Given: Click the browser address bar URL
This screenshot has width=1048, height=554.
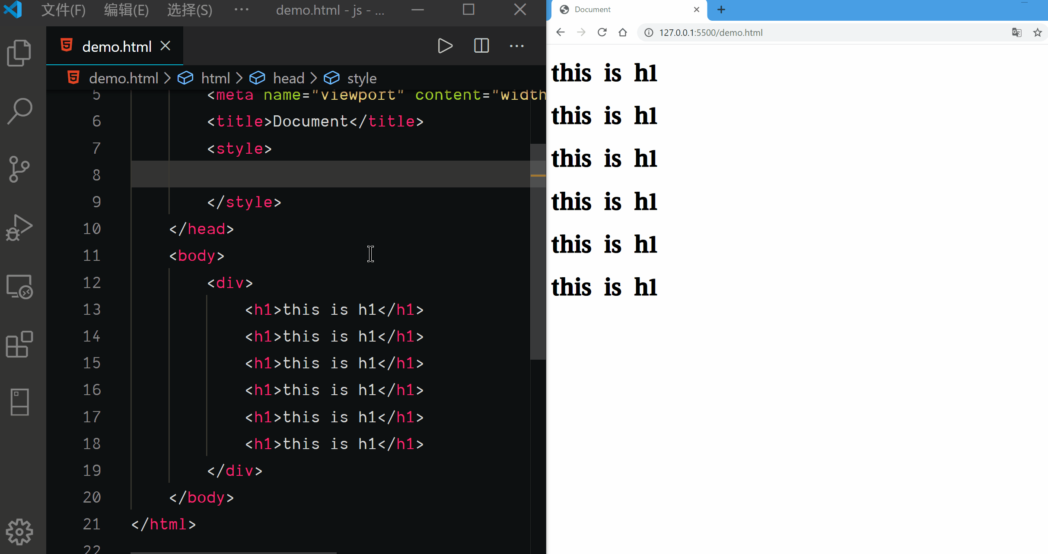Looking at the screenshot, I should click(710, 33).
